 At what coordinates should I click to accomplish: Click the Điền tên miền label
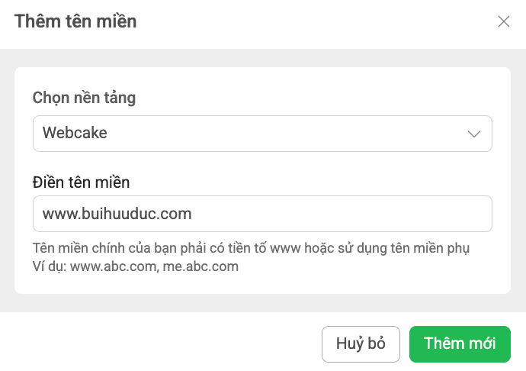[81, 182]
